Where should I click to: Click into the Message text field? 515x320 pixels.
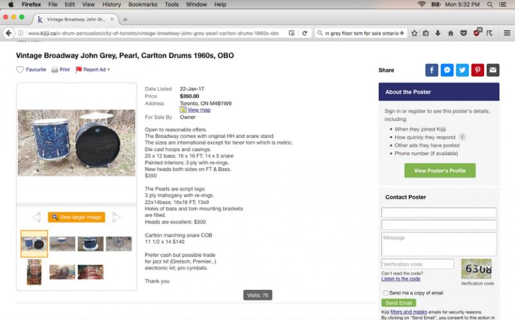438,244
